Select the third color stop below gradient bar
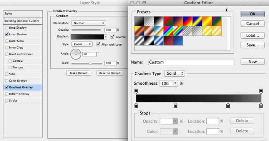269x141 pixels. click(228, 105)
